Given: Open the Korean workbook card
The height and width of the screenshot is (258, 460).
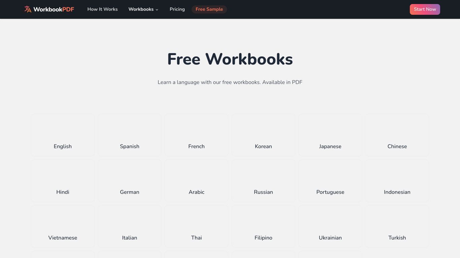Looking at the screenshot, I should [263, 135].
